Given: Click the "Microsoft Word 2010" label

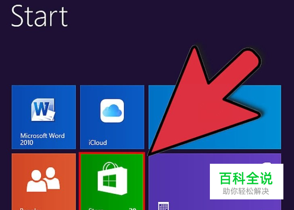Looking at the screenshot, I should 42,139.
